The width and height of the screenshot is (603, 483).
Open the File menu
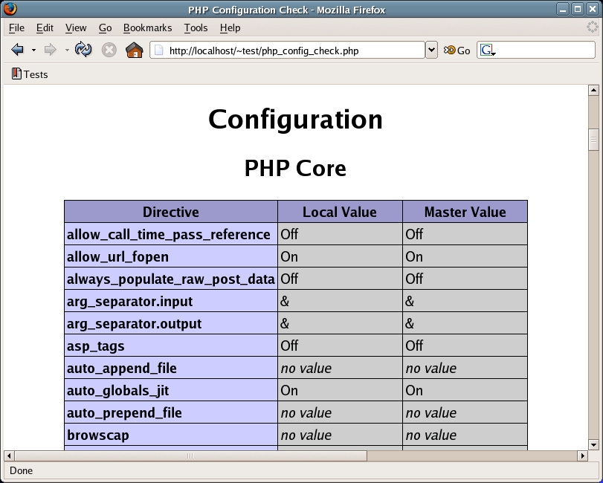coord(16,27)
